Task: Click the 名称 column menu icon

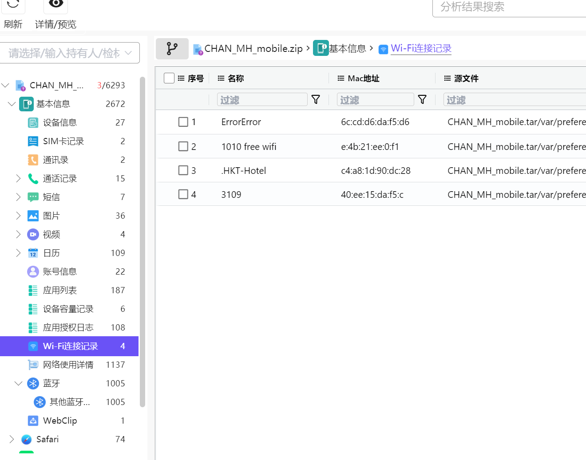Action: coord(221,78)
